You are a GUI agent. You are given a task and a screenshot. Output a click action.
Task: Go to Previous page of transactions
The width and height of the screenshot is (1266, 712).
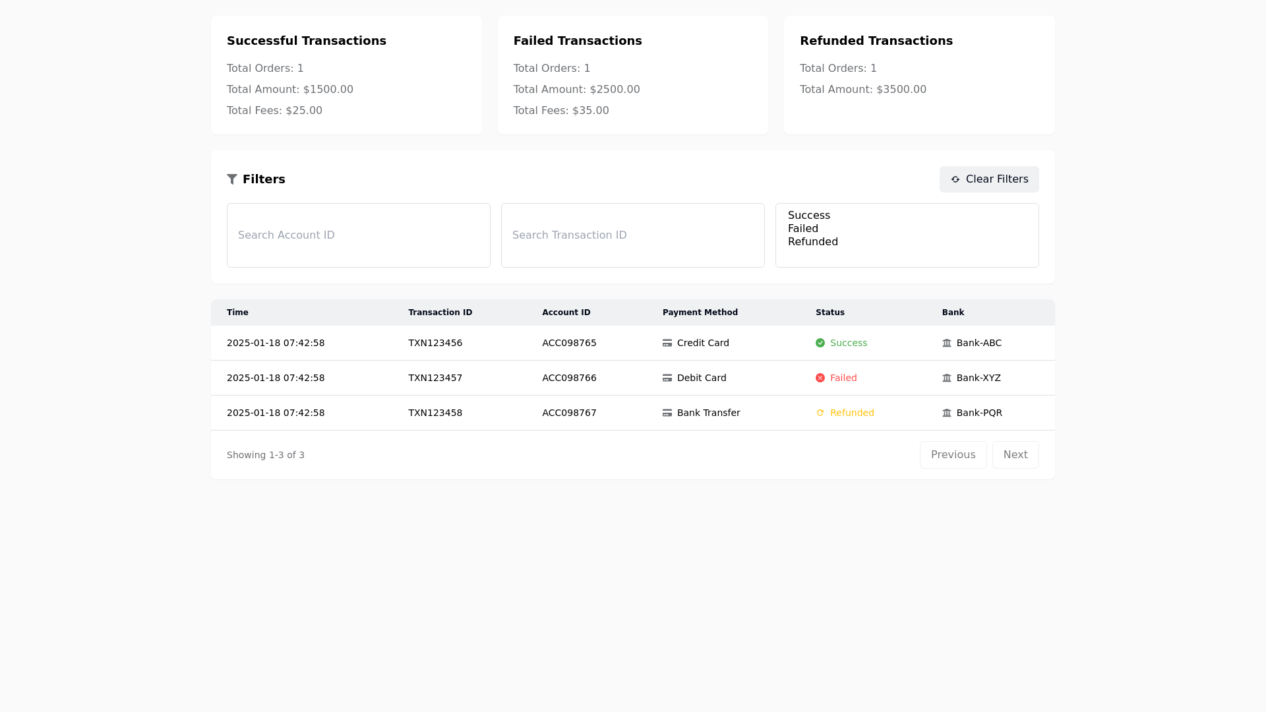(x=953, y=455)
